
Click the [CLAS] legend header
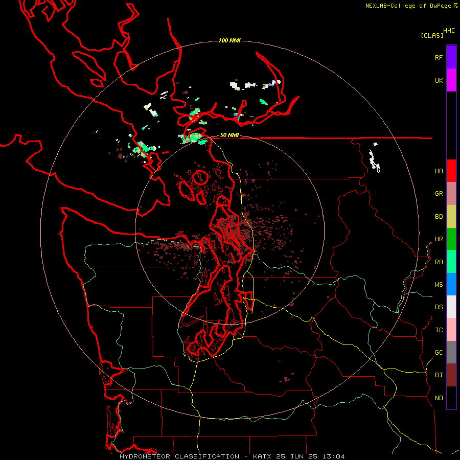pos(431,35)
